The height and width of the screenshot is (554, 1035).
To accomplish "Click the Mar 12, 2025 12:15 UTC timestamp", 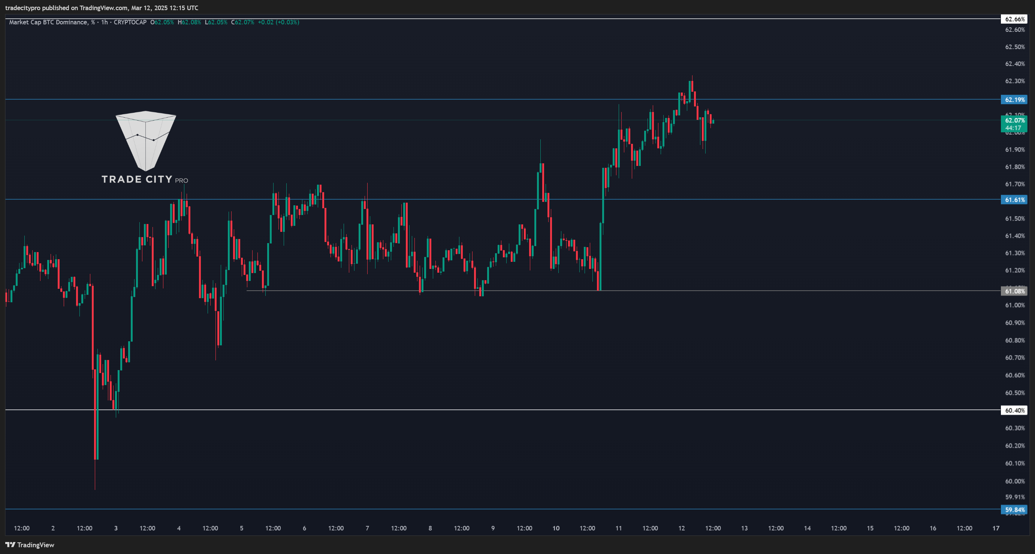I will 165,8.
